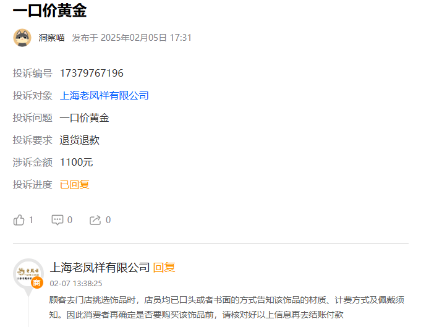The width and height of the screenshot is (421, 327).
Task: Open 洞察喵 cat avatar profile
Action: point(22,38)
